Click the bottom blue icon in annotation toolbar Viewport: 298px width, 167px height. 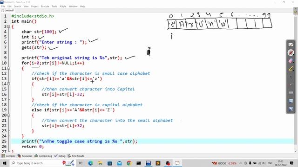coord(291,109)
